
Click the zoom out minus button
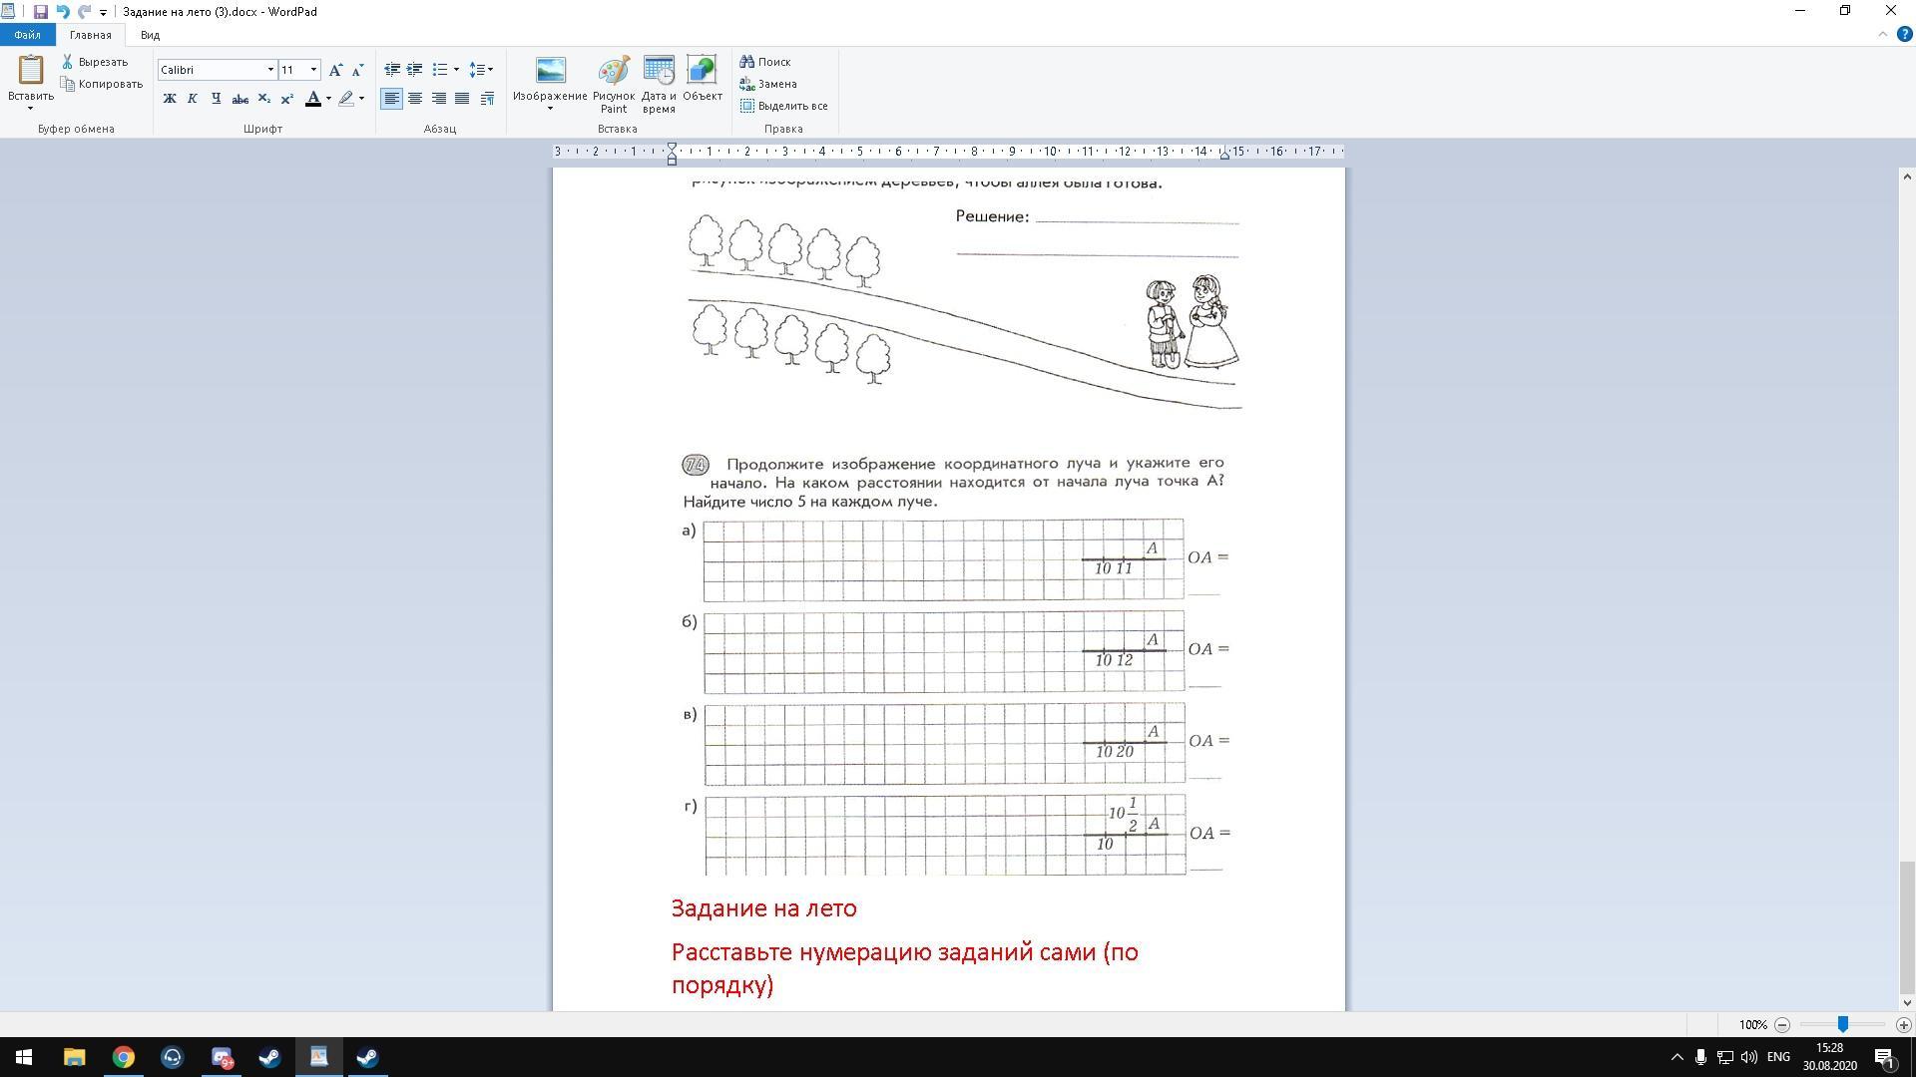click(x=1782, y=1025)
